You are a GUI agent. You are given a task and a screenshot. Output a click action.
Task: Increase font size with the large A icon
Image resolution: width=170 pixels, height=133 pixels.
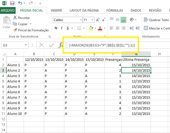[98, 20]
